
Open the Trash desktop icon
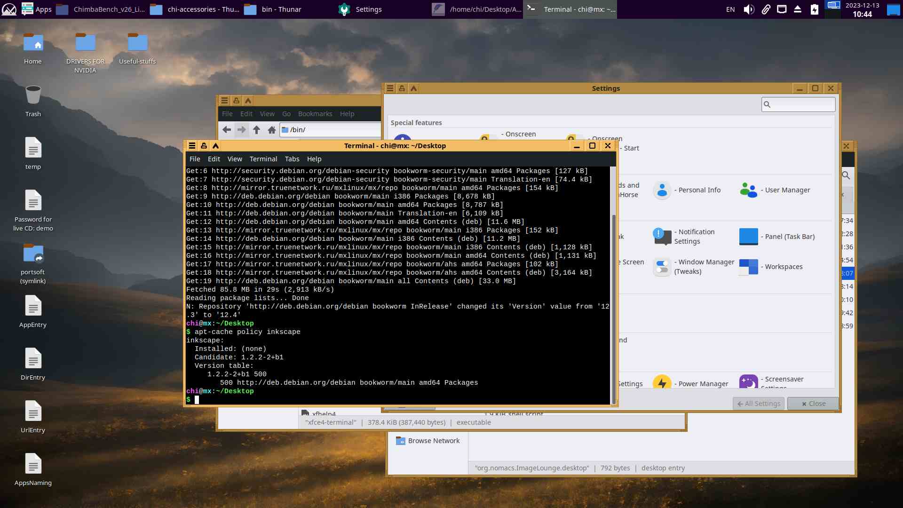33,95
